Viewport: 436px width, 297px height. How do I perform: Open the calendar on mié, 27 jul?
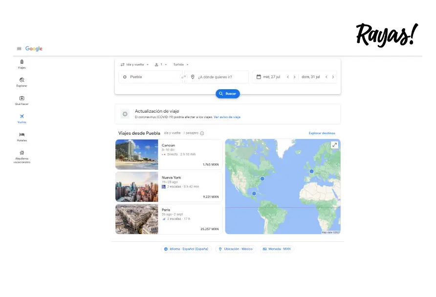[x=259, y=77]
